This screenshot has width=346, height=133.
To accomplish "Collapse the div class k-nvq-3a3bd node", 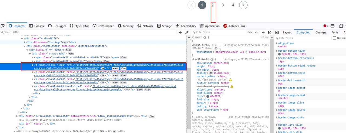I will click(30, 54).
